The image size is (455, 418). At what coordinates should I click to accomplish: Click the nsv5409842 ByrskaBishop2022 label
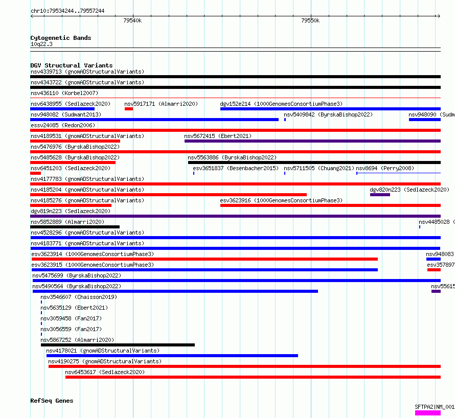point(328,114)
